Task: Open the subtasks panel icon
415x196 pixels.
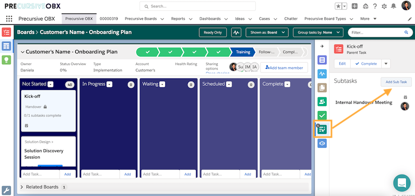Action: coord(322,129)
